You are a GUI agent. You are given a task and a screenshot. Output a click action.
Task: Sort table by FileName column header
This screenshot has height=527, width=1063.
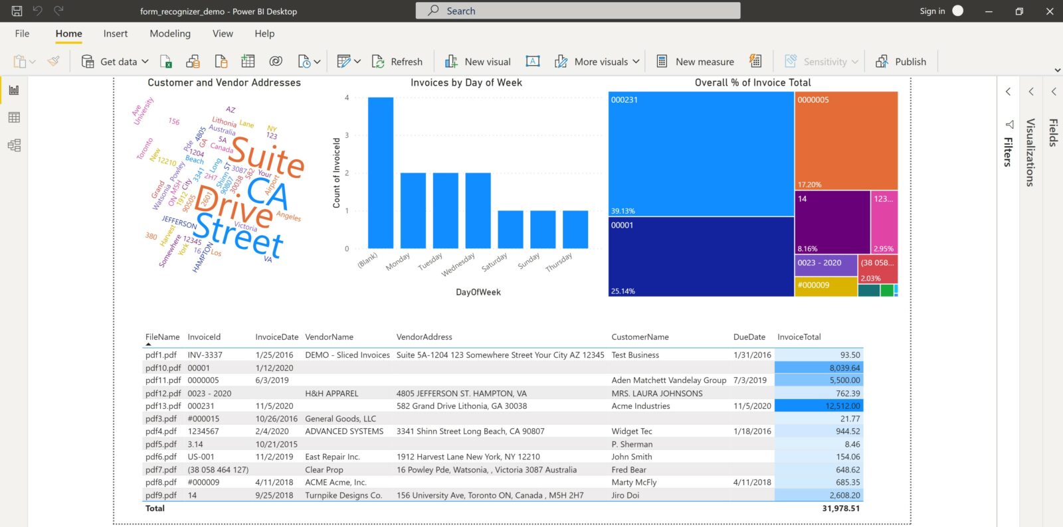163,337
